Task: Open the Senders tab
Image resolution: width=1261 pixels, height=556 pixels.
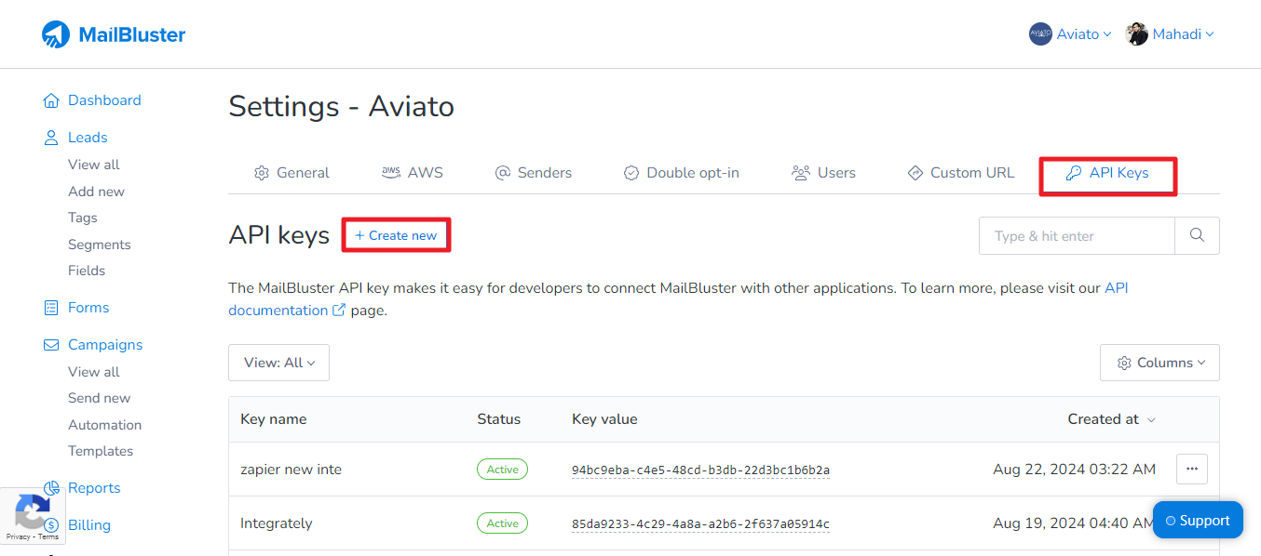Action: pos(534,173)
